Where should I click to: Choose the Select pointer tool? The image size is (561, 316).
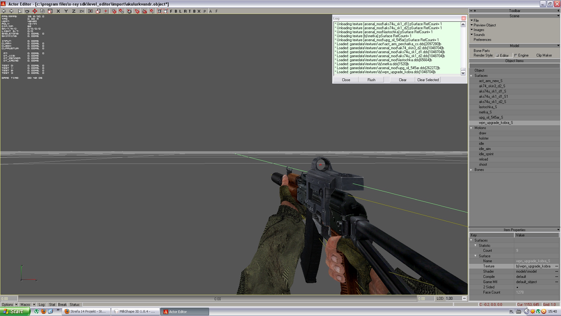click(x=20, y=11)
